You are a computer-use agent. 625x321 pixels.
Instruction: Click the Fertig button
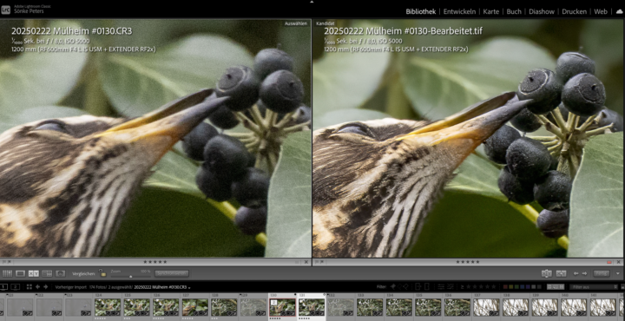(601, 273)
